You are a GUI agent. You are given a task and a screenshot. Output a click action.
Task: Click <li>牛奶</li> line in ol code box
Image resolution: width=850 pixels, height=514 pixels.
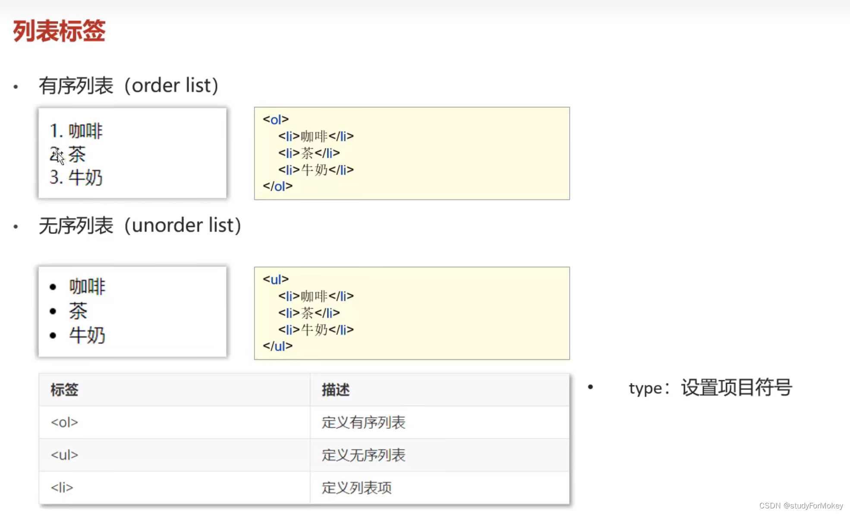pyautogui.click(x=316, y=170)
